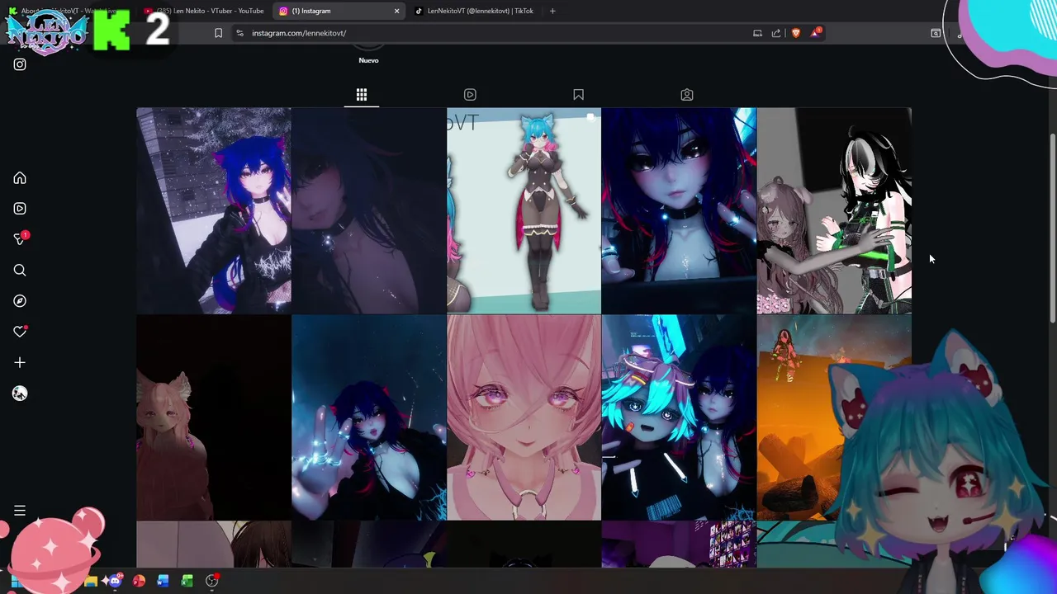The image size is (1057, 594).
Task: Switch to Len Nekito VTuber YouTube tab
Action: tap(203, 11)
